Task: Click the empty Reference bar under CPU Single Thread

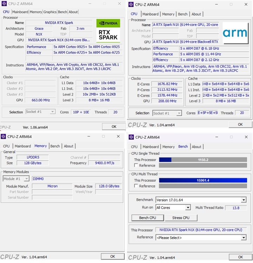Action: click(x=203, y=165)
